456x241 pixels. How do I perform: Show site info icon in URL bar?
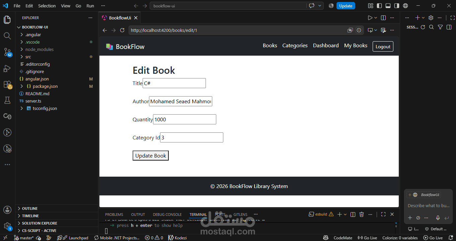(359, 30)
